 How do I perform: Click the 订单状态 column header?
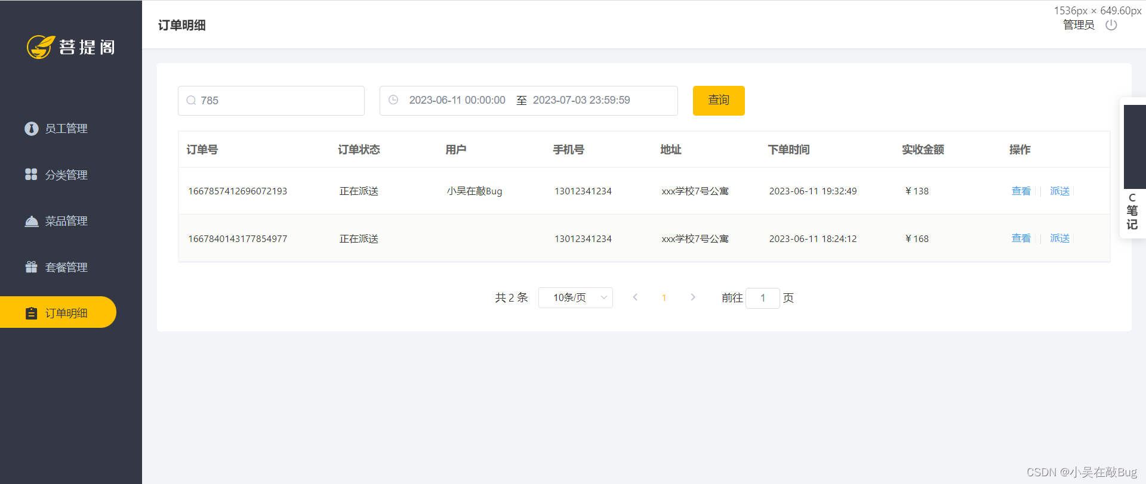click(359, 150)
